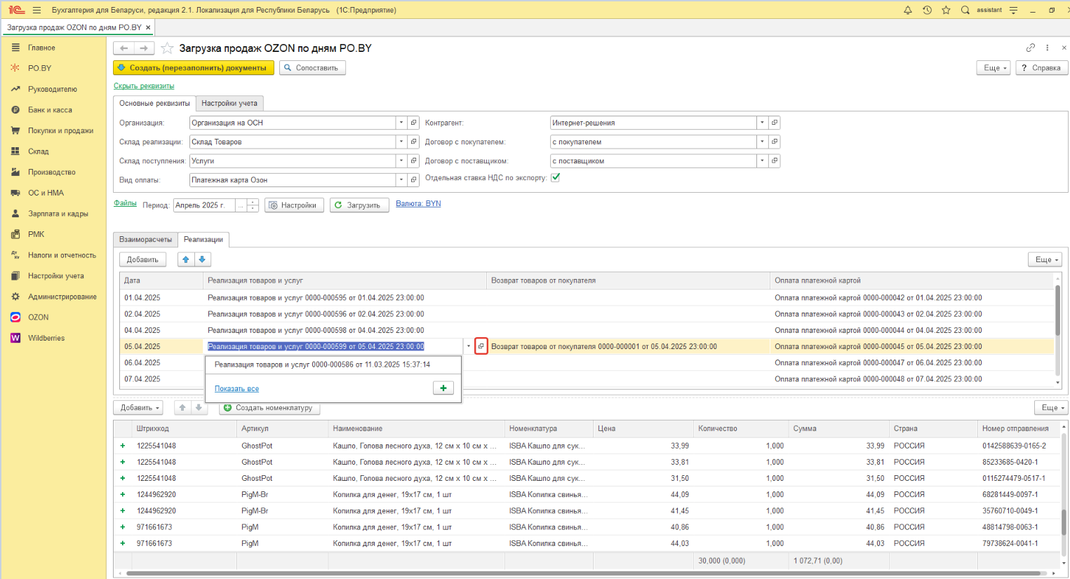
Task: Open Организация на ОСН record form
Action: click(x=414, y=123)
